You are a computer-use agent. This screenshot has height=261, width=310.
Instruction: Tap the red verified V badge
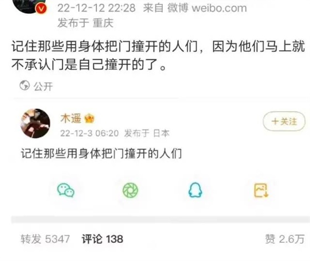(41, 8)
